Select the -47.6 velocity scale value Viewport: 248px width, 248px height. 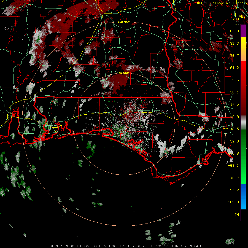pyautogui.click(x=233, y=153)
